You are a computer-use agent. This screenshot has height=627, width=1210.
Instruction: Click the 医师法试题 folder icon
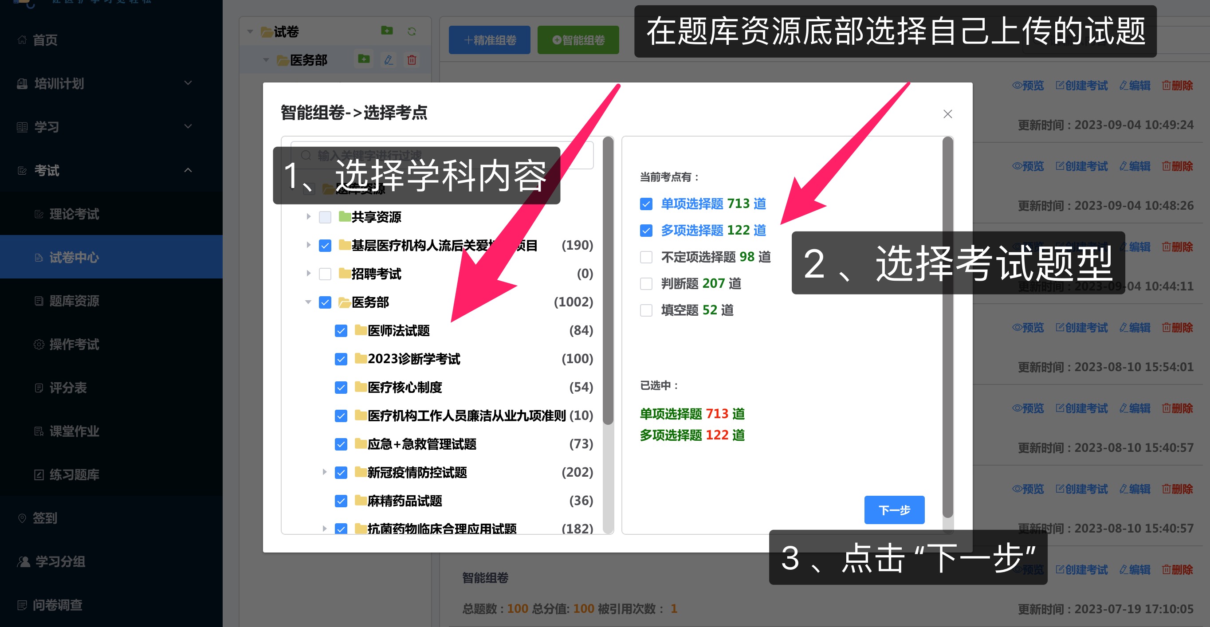tap(360, 330)
